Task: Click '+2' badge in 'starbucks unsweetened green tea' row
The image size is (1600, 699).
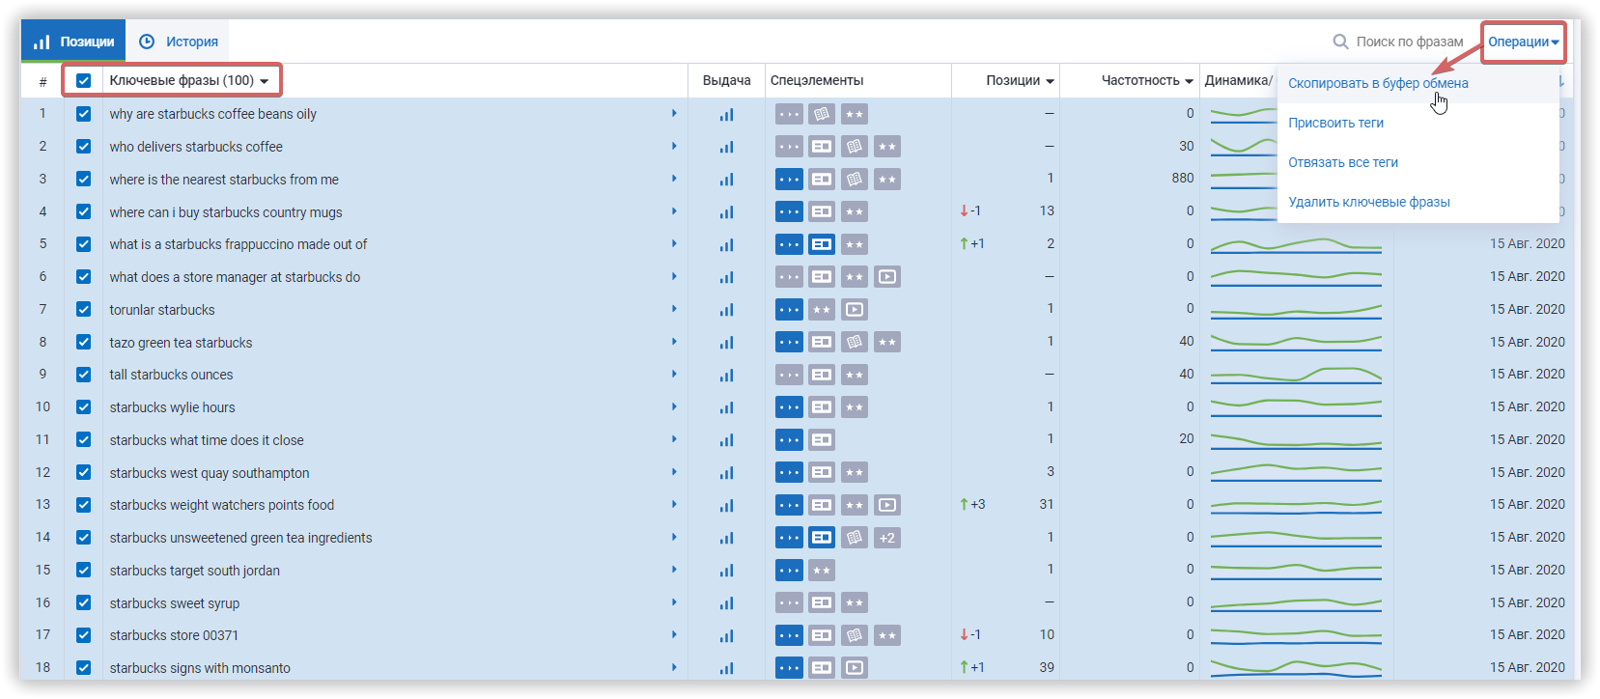Action: pos(887,538)
